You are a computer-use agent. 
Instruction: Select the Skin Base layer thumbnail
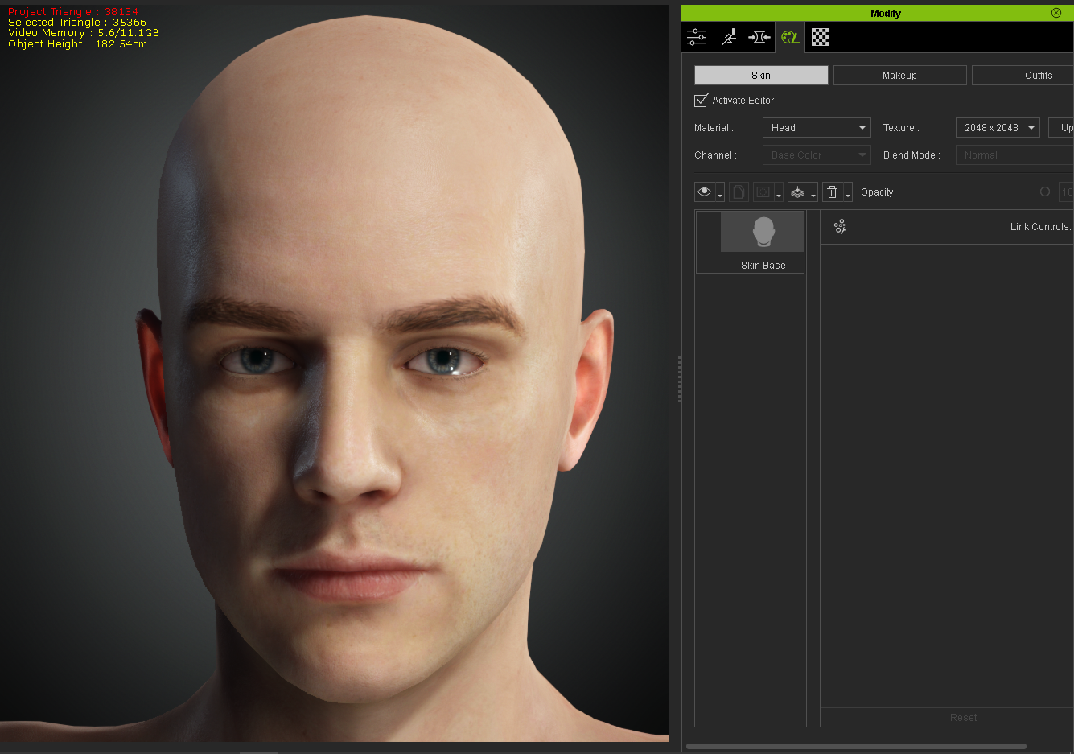(x=763, y=232)
